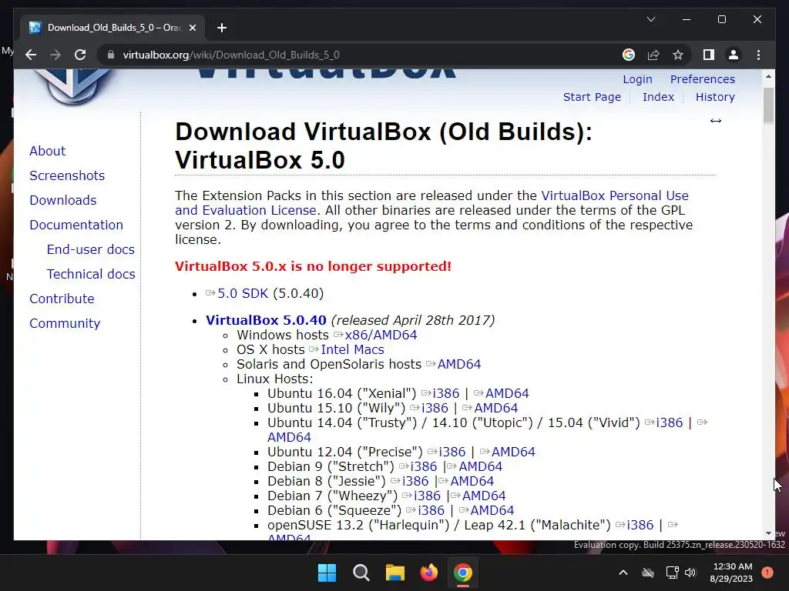Open VirtualBox 5.0.40 link
Image resolution: width=789 pixels, height=591 pixels.
click(266, 320)
